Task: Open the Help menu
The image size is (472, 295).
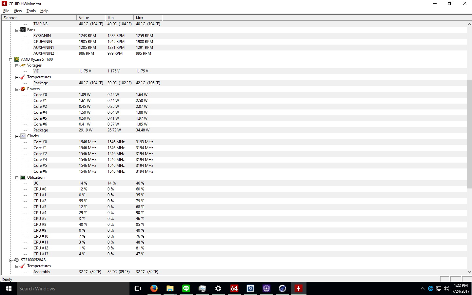Action: click(x=44, y=11)
